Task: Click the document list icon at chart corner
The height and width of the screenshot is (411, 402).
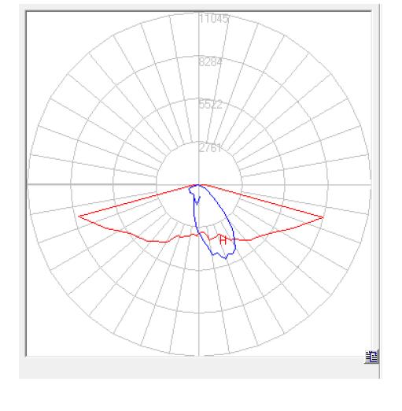Action: tap(371, 357)
